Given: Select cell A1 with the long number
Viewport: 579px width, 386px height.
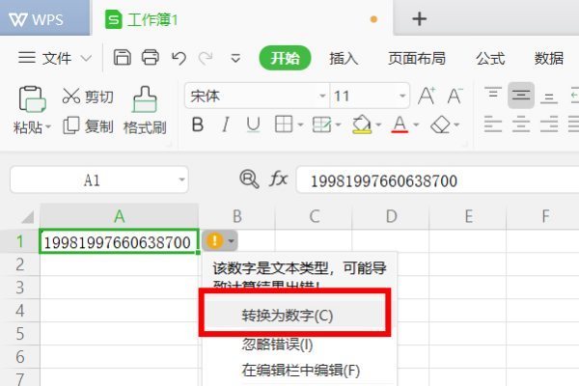Looking at the screenshot, I should [x=120, y=241].
